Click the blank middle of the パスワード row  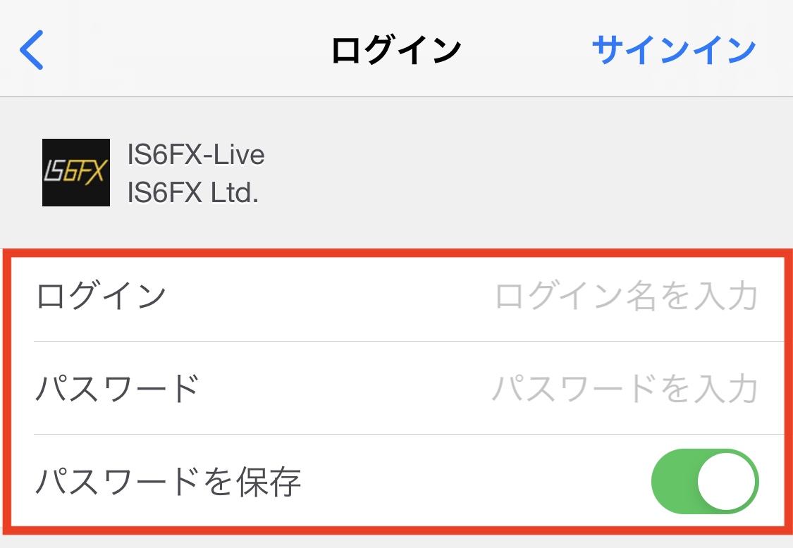pyautogui.click(x=338, y=388)
